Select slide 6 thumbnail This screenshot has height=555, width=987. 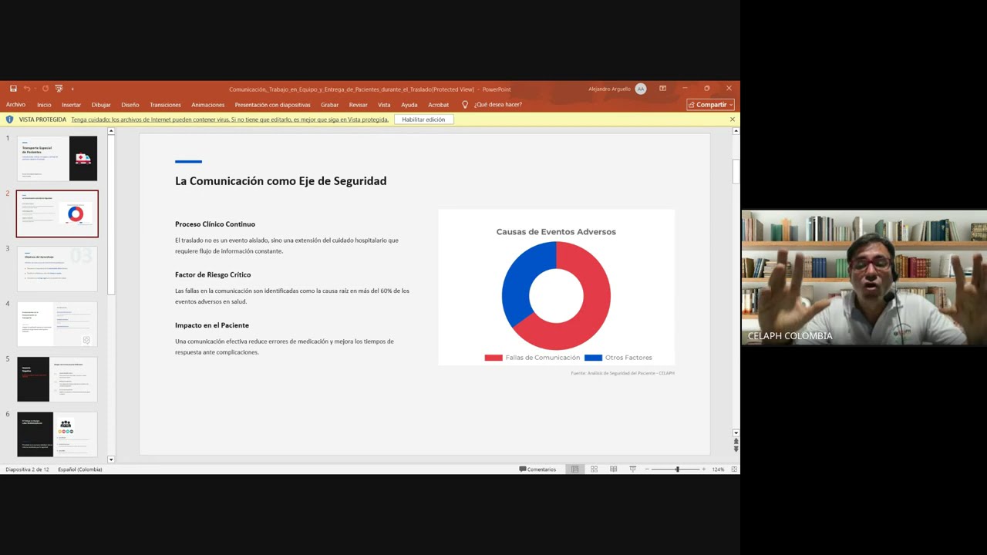[57, 435]
